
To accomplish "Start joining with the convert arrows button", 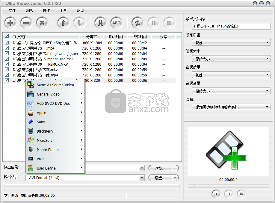I will (137, 23).
